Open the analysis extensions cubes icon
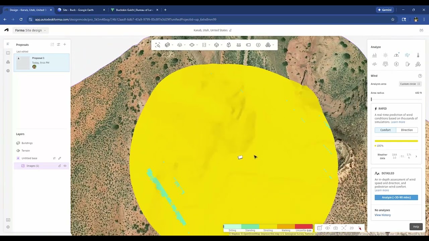Viewport: 429px width, 241px height. pos(418,64)
